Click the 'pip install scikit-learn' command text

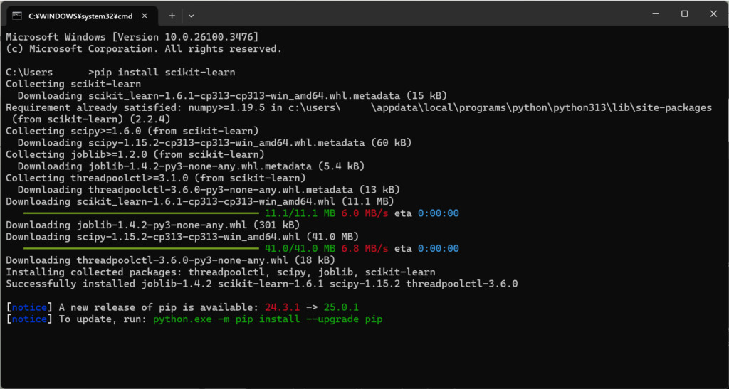click(x=164, y=73)
